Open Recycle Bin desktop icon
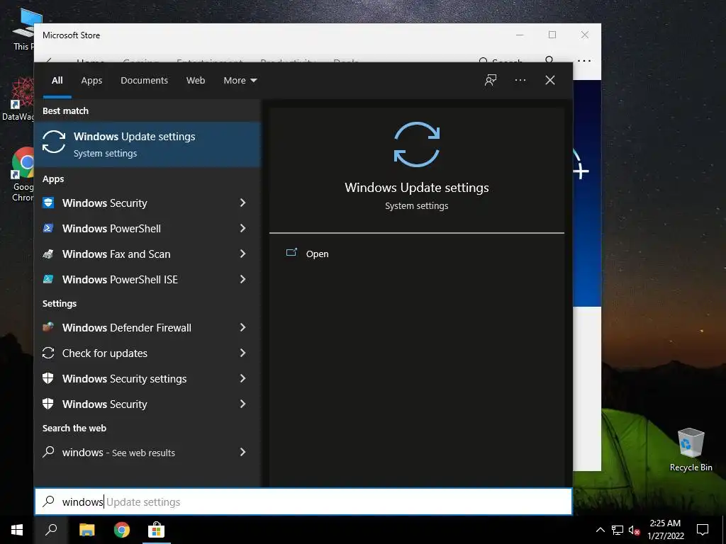726x544 pixels. (x=691, y=450)
